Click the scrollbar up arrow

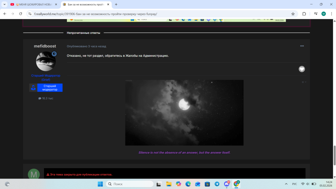click(x=335, y=21)
